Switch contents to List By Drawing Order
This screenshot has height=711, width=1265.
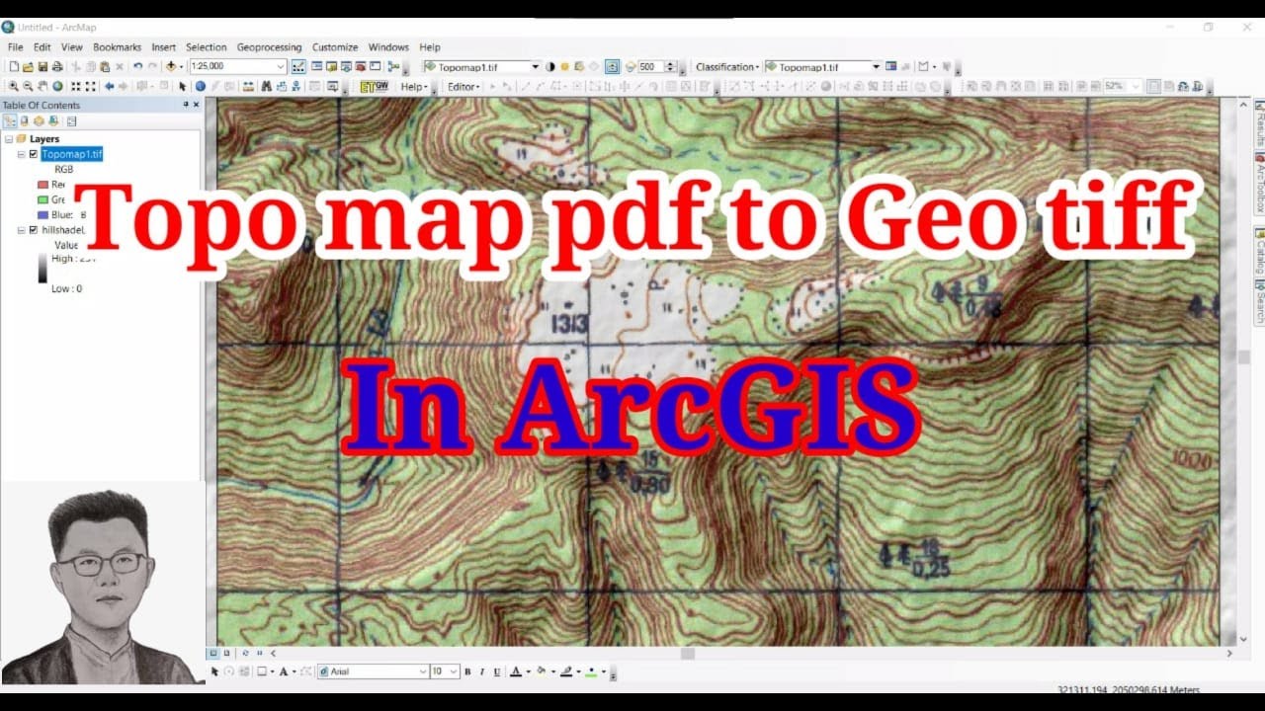[x=10, y=121]
